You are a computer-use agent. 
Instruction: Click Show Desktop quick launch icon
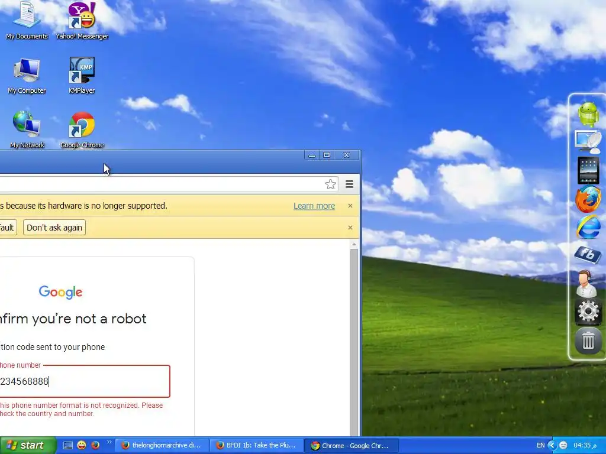[68, 446]
